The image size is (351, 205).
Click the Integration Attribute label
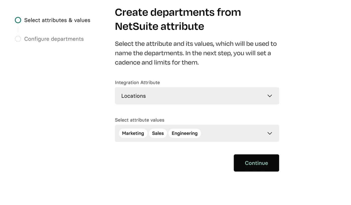(x=137, y=83)
